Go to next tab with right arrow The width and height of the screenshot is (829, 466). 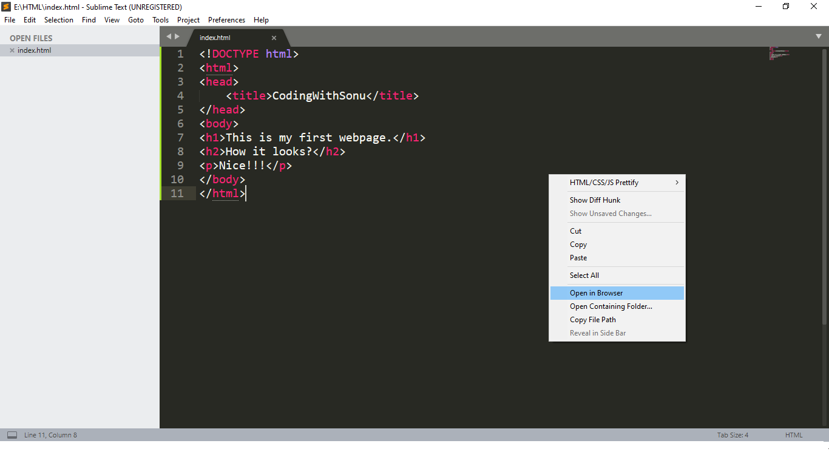pyautogui.click(x=177, y=36)
